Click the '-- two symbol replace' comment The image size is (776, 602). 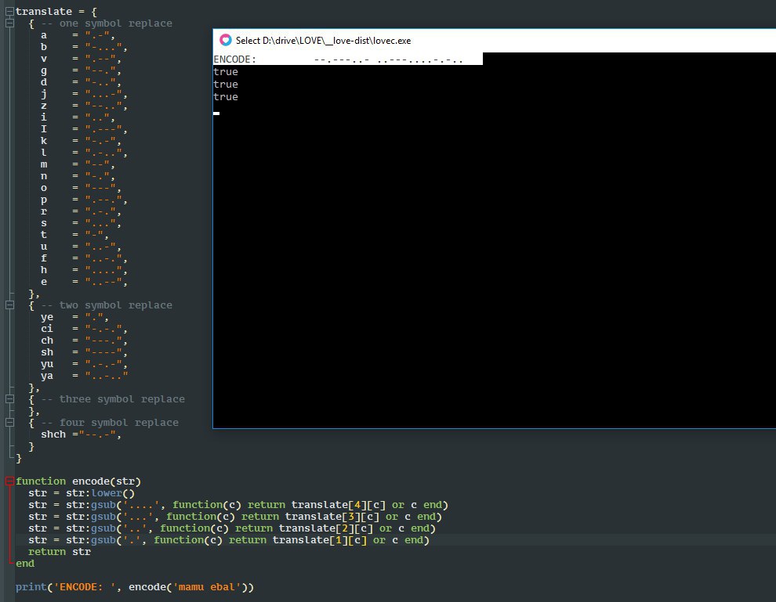pos(107,305)
